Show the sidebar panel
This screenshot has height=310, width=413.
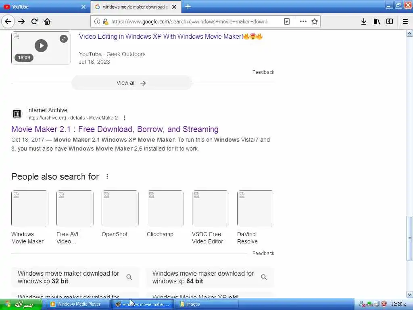390,21
